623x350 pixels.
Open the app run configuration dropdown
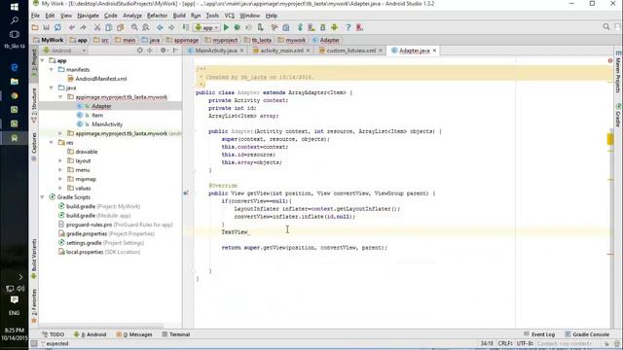click(x=206, y=27)
